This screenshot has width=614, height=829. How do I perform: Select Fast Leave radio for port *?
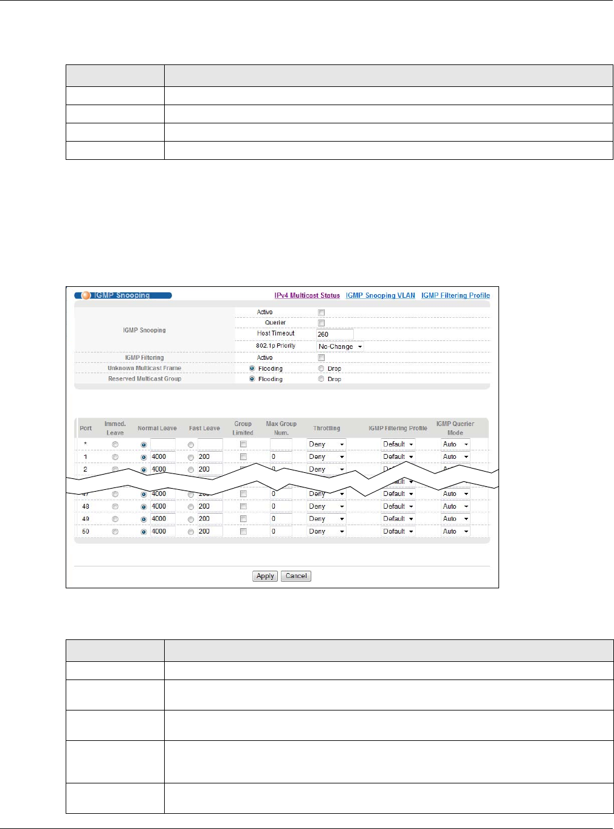click(x=191, y=445)
